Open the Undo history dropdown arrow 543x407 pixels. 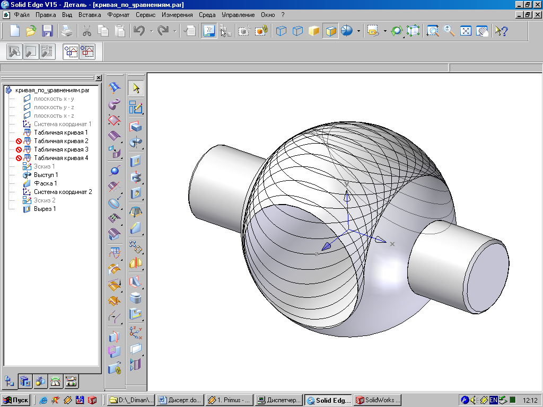click(151, 31)
